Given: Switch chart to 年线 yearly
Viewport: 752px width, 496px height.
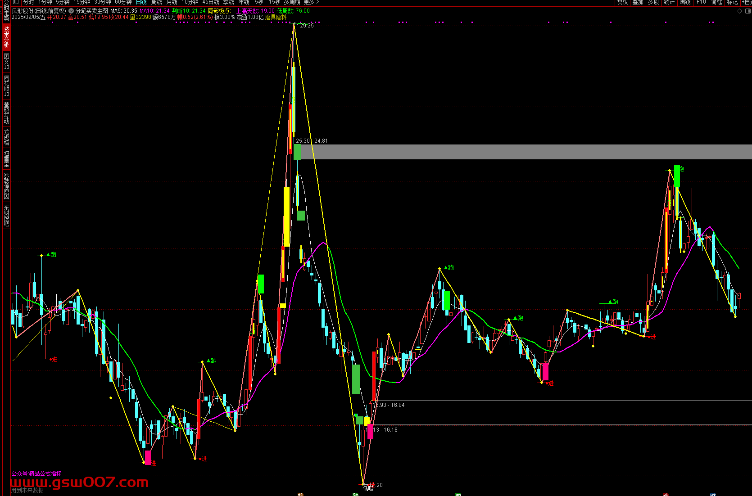Looking at the screenshot, I should (x=244, y=2).
